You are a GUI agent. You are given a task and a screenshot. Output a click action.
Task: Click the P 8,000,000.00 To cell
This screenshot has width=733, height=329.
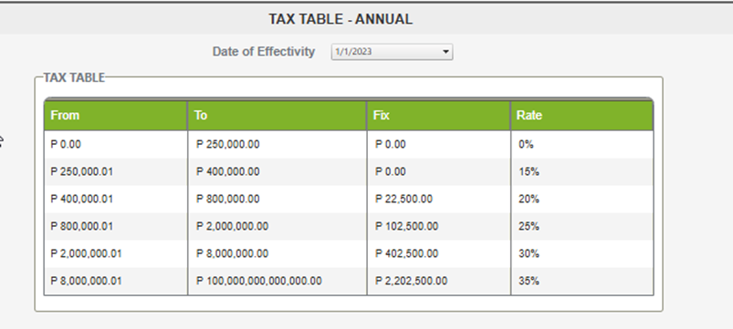point(277,254)
